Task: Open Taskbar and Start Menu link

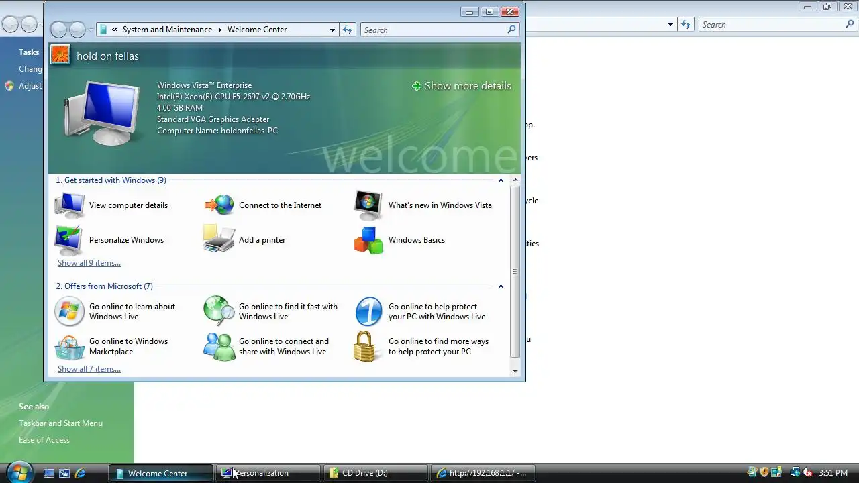Action: 60,423
